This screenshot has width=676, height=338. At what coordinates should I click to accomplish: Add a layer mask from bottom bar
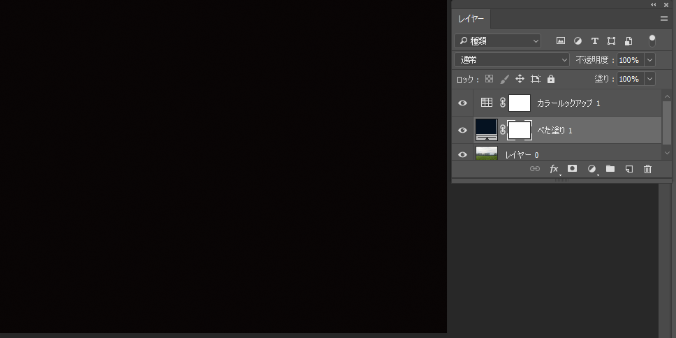coord(572,169)
